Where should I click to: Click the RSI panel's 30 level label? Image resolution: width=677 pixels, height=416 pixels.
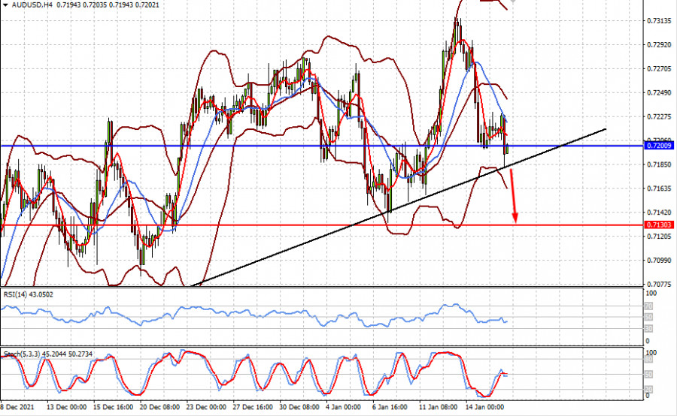pos(648,329)
